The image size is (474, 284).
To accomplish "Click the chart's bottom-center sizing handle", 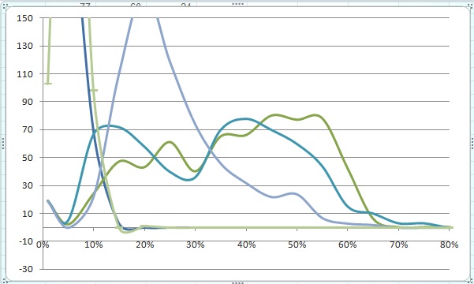I will [x=237, y=282].
